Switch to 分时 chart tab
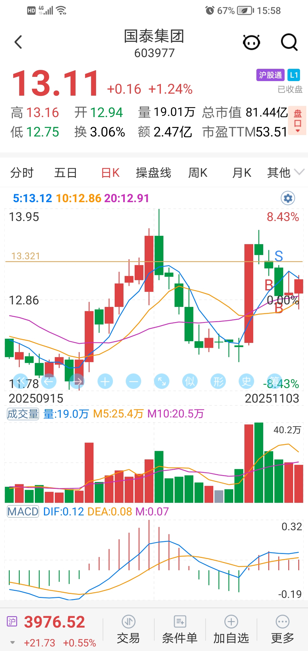This screenshot has height=651, width=308. coord(22,173)
